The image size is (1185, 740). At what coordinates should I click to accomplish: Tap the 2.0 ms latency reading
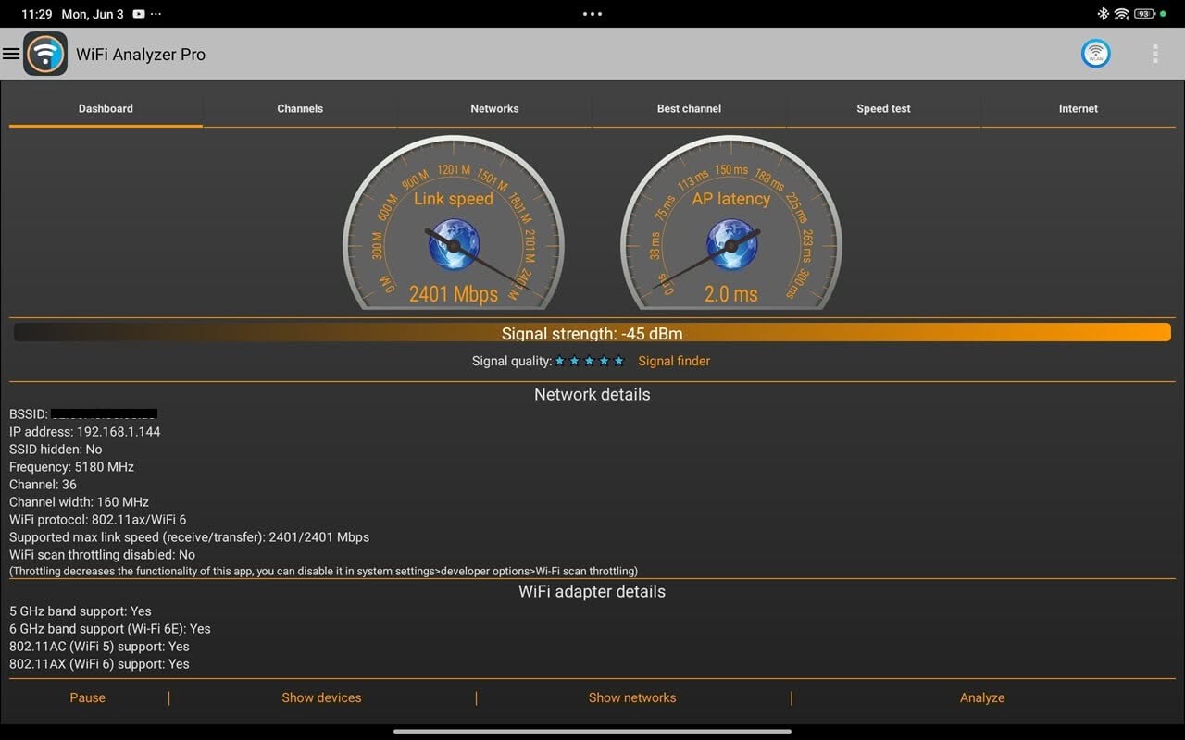point(731,294)
